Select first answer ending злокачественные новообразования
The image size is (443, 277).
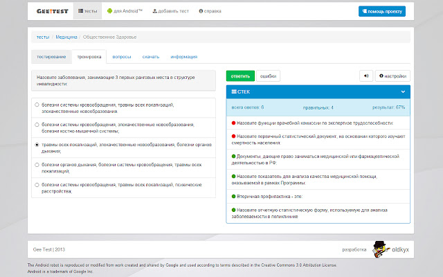tap(37, 105)
